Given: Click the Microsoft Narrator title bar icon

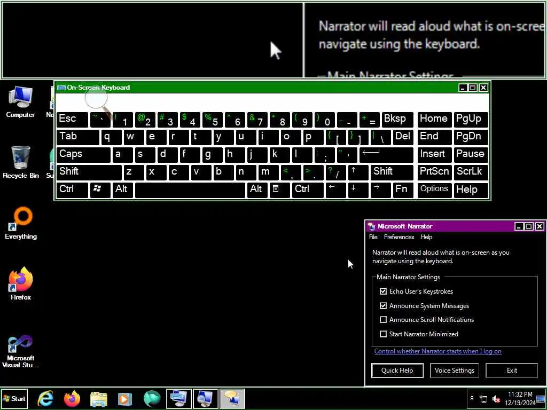Looking at the screenshot, I should click(372, 226).
